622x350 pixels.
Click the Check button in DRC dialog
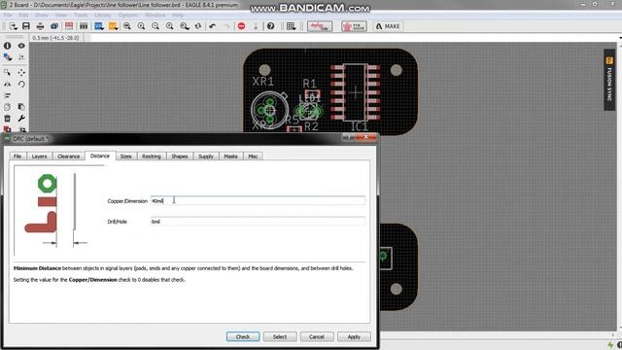243,336
